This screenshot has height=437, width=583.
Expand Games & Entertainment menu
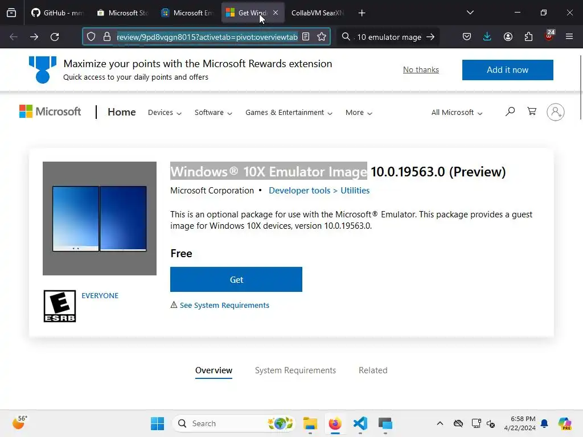[x=289, y=113]
